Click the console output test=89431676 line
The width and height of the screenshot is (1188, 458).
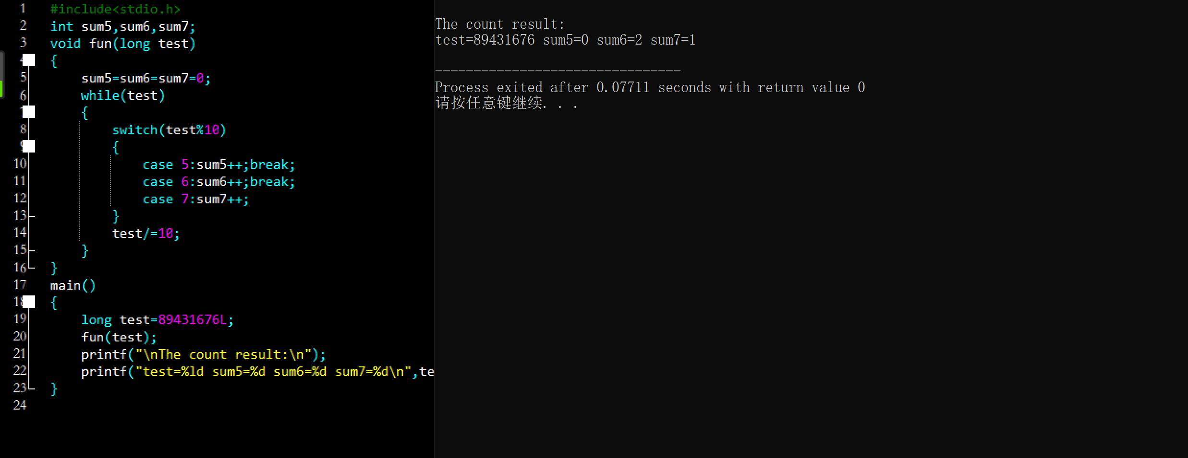coord(565,40)
